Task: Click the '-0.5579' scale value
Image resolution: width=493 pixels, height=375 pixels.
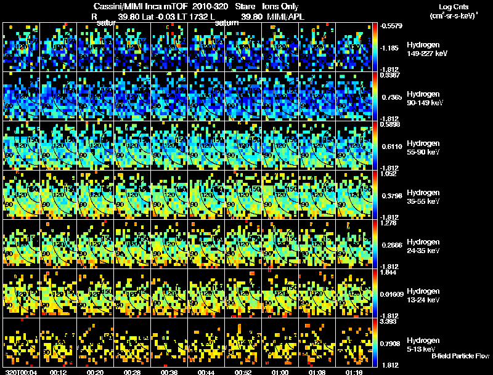Action: pos(391,26)
